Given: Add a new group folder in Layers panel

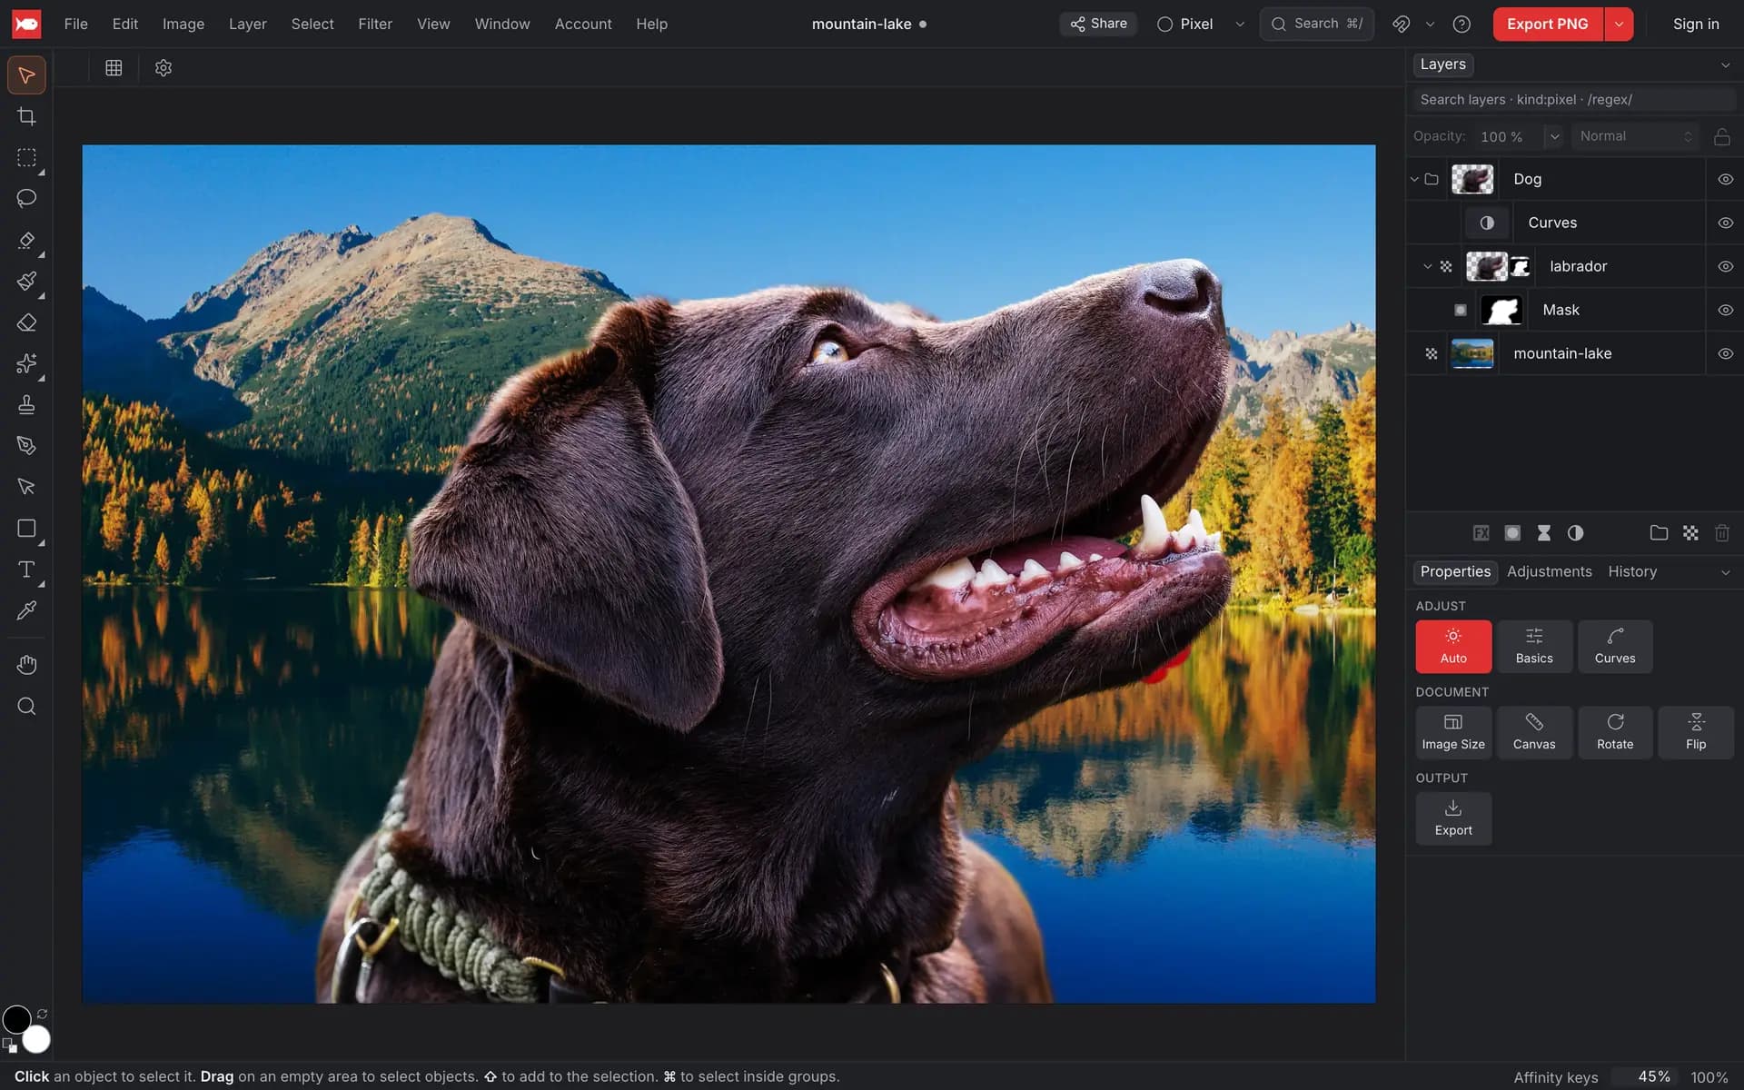Looking at the screenshot, I should pos(1659,533).
